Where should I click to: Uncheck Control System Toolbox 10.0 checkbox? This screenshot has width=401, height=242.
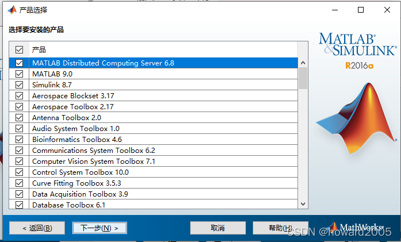(x=19, y=172)
